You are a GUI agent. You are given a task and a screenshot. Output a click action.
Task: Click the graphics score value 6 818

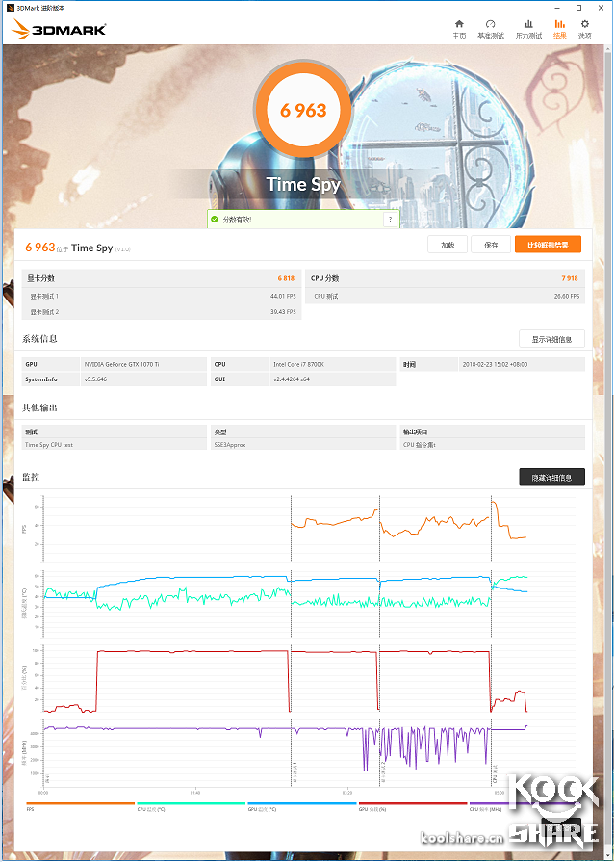[286, 278]
